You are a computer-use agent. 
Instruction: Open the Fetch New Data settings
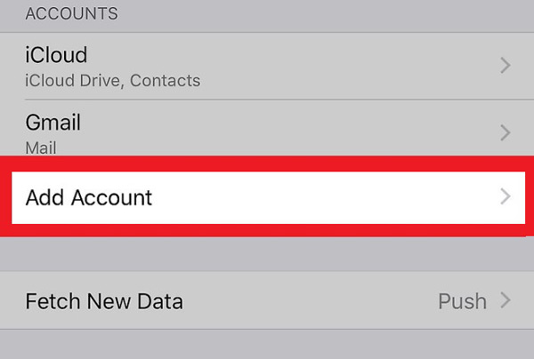(x=104, y=301)
